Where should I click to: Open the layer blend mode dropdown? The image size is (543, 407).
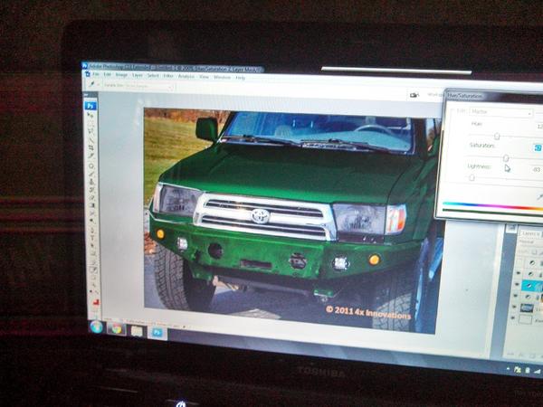coord(529,241)
